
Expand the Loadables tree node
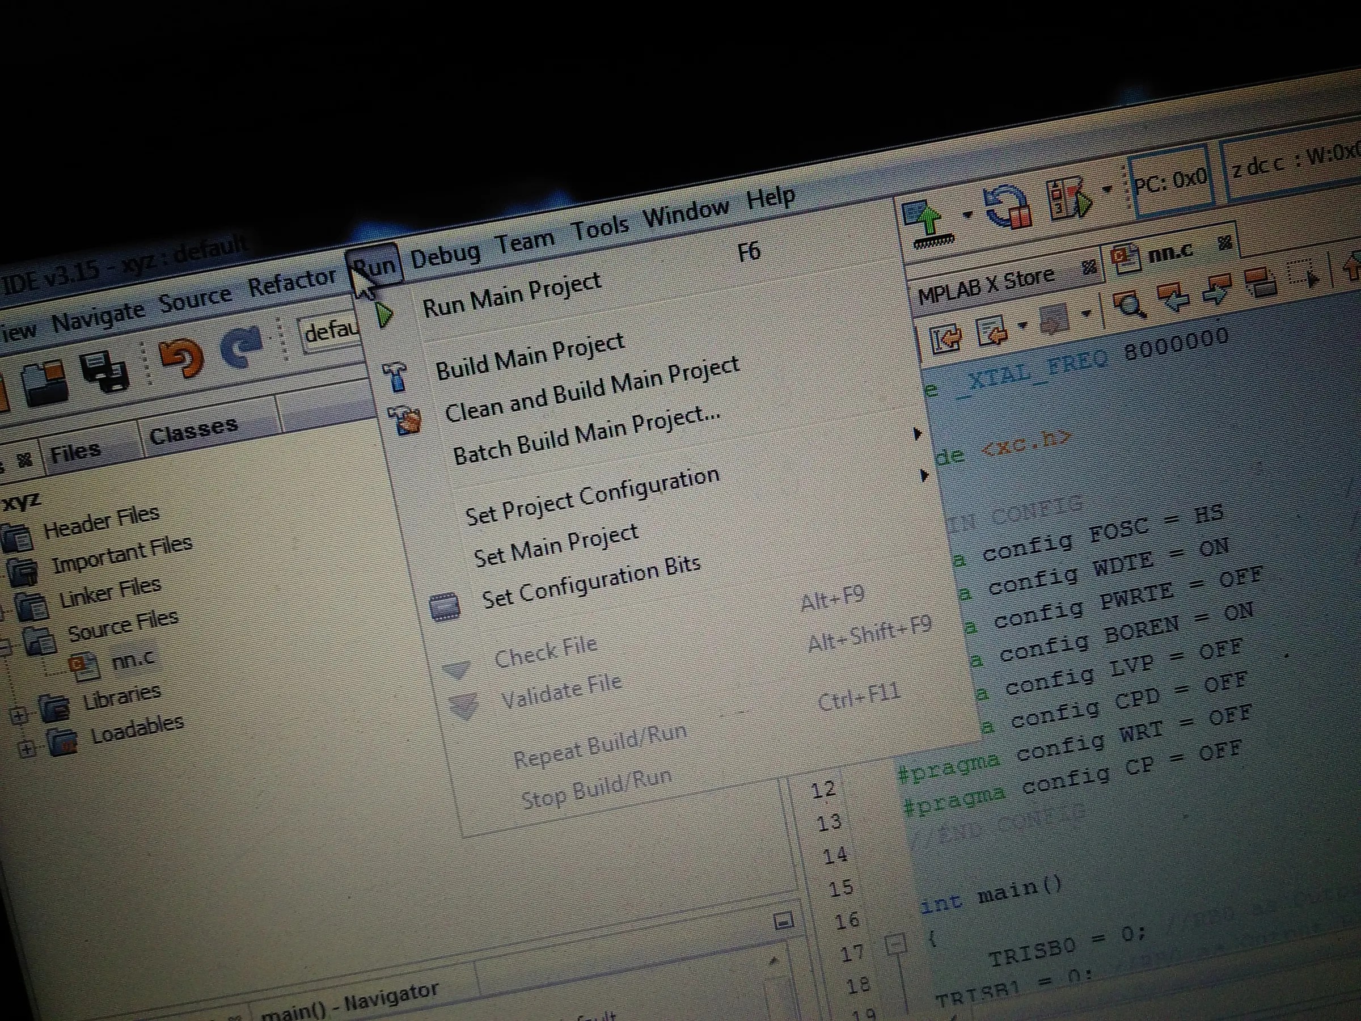[x=27, y=748]
